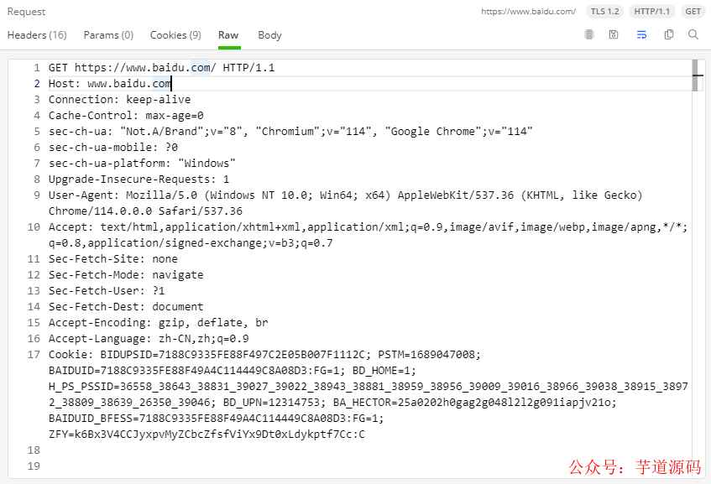Click the vertical scrollbar thumb of raw view
The width and height of the screenshot is (711, 484).
pos(695,75)
